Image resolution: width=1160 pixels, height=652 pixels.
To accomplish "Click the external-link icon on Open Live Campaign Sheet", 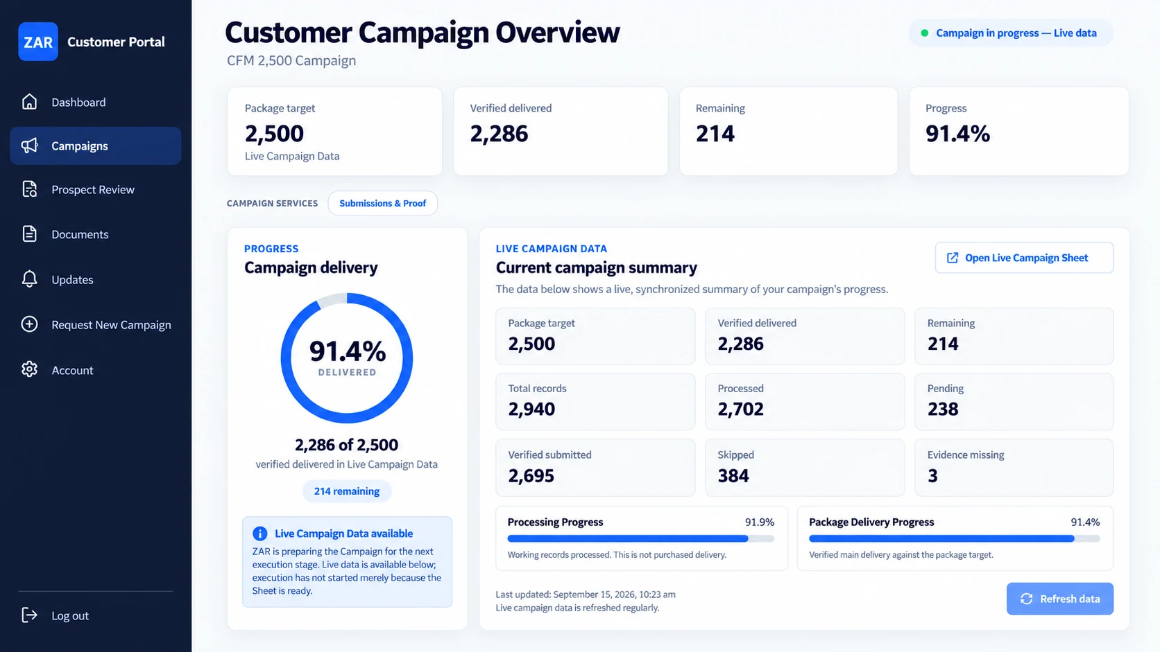I will [x=953, y=258].
